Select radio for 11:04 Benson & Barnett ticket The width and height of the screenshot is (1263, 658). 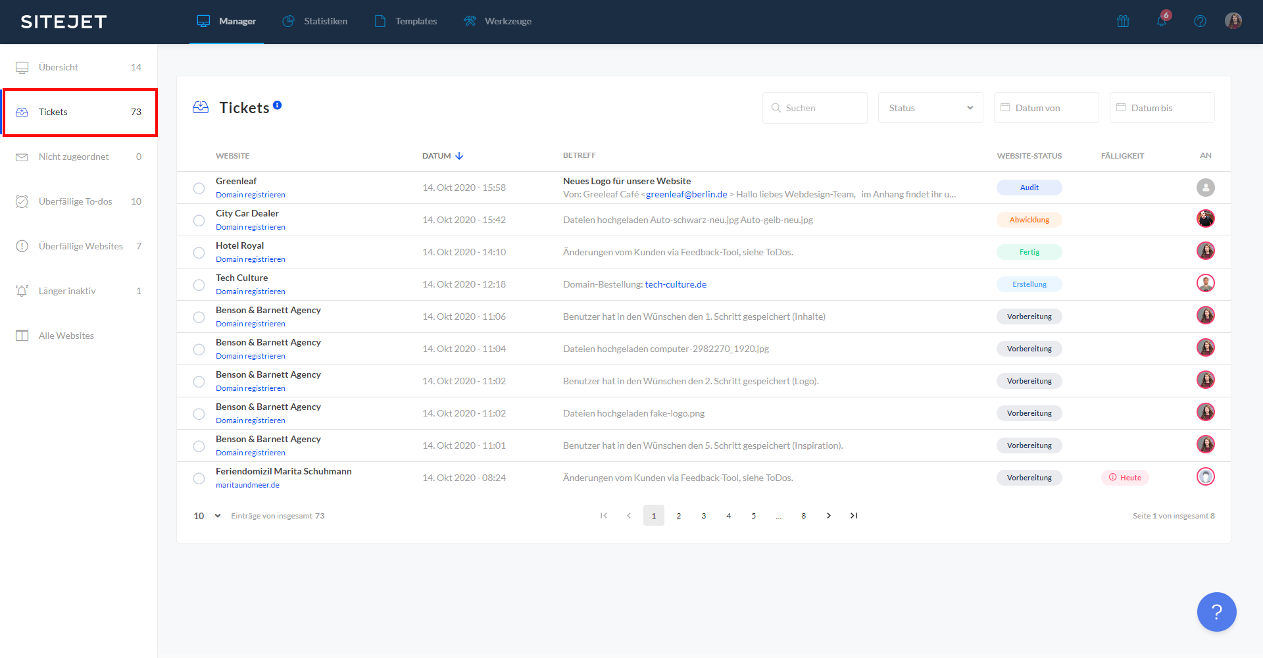199,349
